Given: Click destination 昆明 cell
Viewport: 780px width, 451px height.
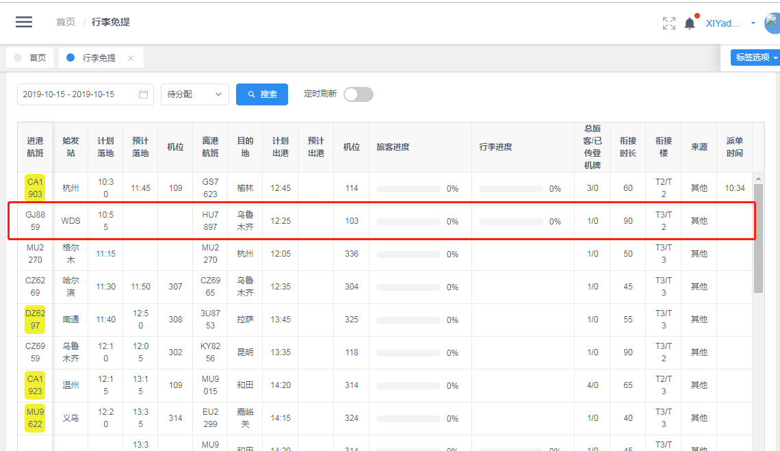Looking at the screenshot, I should pyautogui.click(x=245, y=352).
